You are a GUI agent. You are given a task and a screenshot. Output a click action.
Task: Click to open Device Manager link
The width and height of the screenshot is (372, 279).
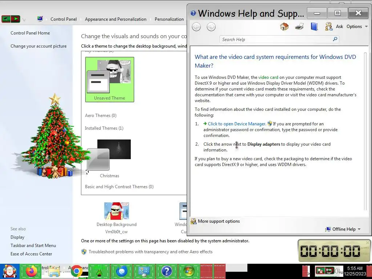coord(237,124)
